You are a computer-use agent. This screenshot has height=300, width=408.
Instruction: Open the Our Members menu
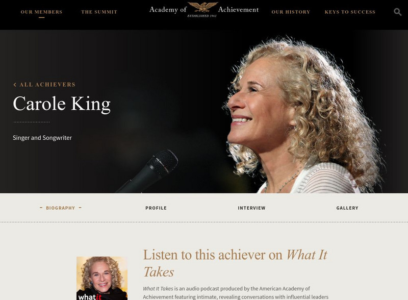tap(41, 12)
